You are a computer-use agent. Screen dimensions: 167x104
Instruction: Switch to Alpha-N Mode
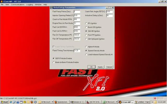click(86, 47)
